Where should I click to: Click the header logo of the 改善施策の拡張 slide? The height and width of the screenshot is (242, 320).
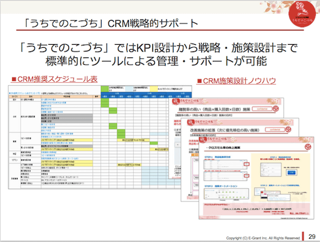[x=200, y=122]
